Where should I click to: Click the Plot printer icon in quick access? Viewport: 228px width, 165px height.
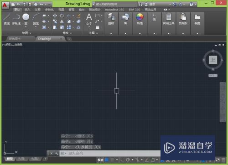pyautogui.click(x=36, y=4)
